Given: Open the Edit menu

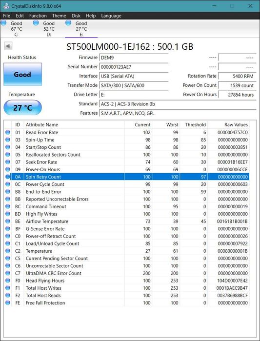Looking at the screenshot, I should click(20, 16).
